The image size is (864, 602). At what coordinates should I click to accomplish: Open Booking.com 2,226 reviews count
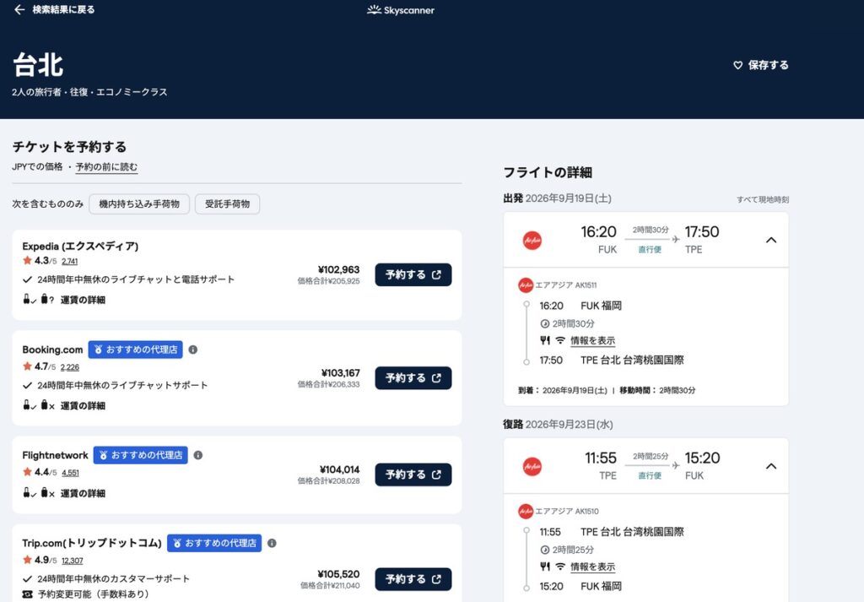point(70,367)
